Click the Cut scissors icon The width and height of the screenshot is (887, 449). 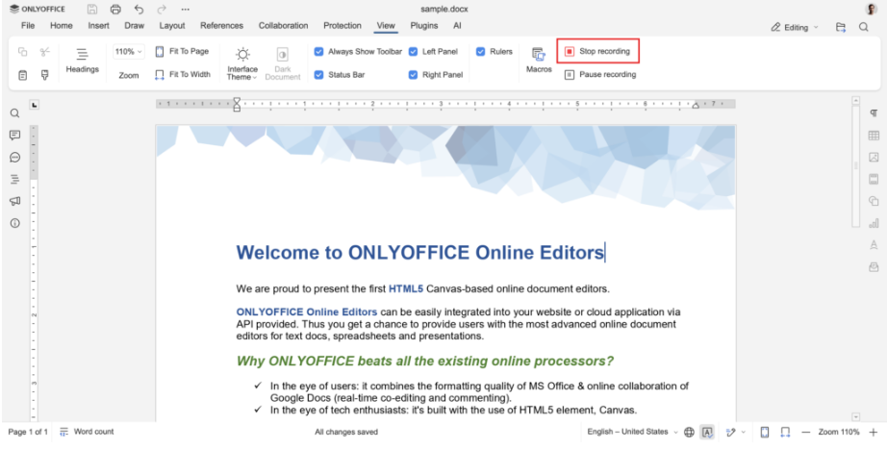(x=44, y=52)
